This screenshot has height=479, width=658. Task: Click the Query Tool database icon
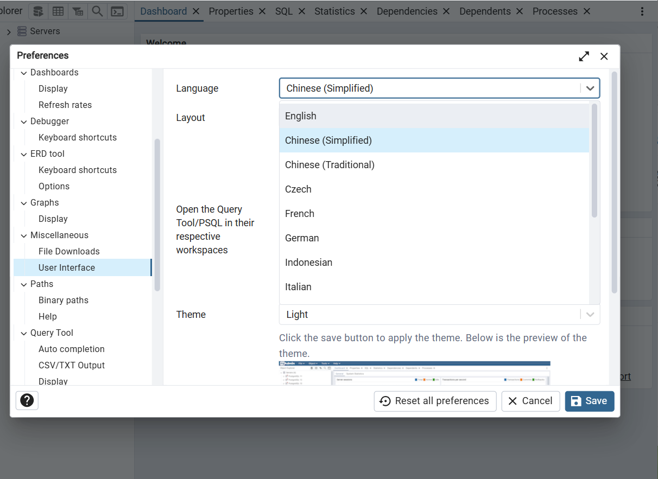click(x=38, y=11)
